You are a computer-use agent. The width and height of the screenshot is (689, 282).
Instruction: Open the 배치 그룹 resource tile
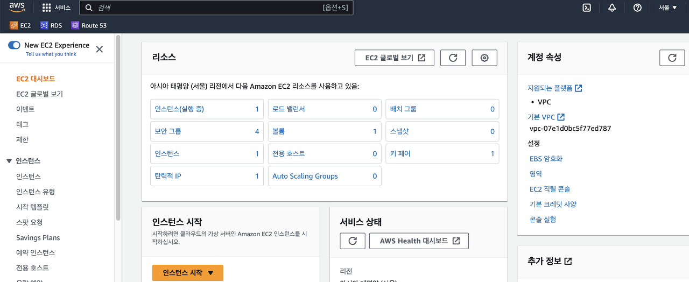coord(442,109)
